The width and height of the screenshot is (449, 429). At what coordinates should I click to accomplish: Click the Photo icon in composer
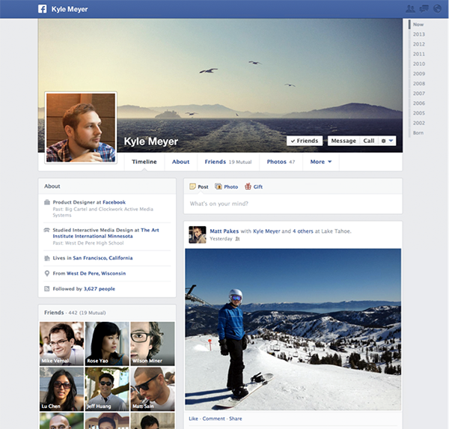[219, 186]
